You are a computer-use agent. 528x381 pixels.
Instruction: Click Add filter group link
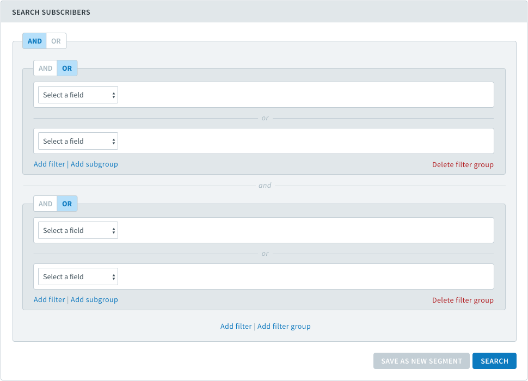pyautogui.click(x=284, y=326)
